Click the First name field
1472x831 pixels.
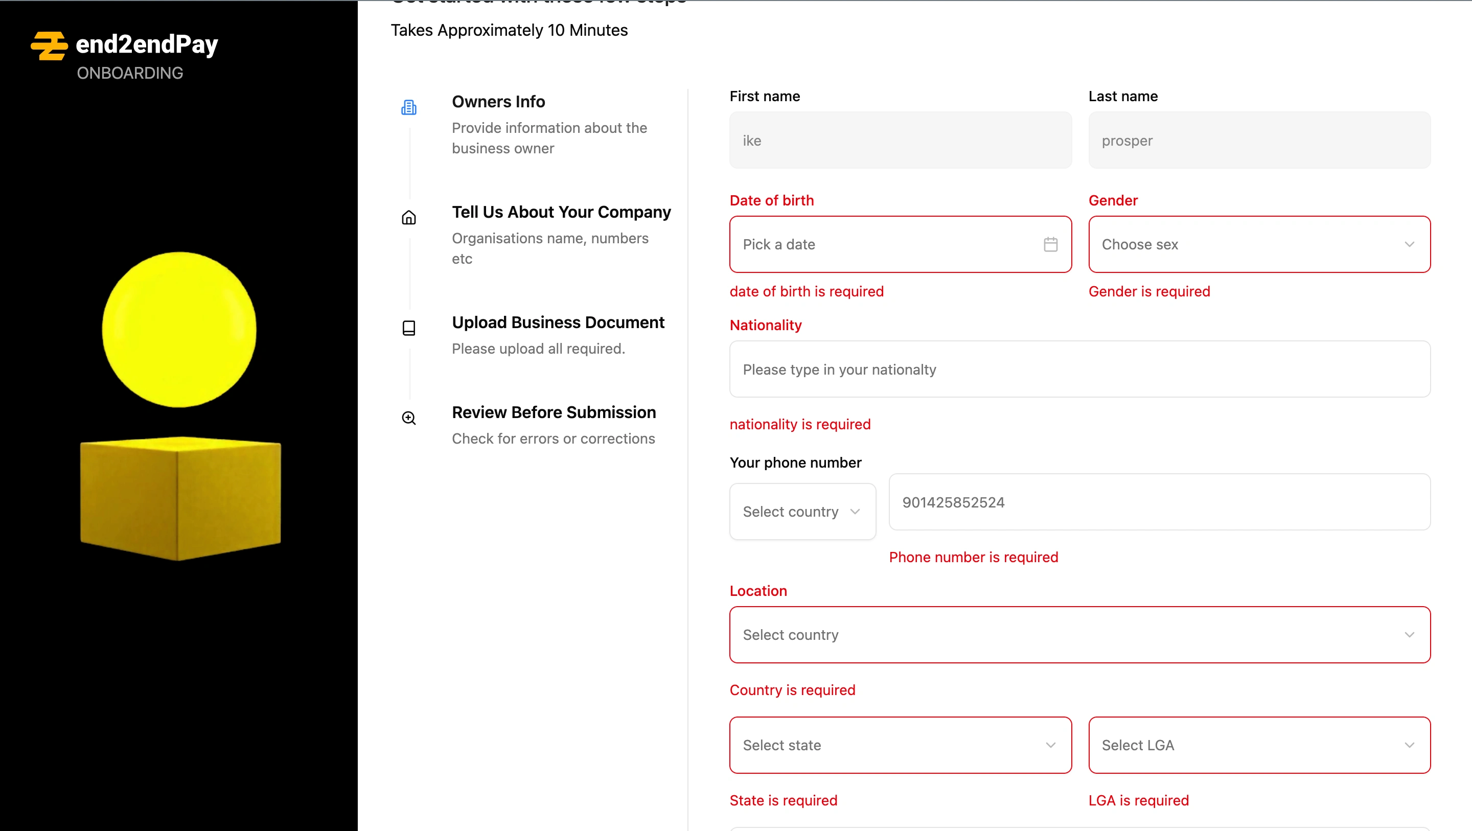pyautogui.click(x=900, y=141)
